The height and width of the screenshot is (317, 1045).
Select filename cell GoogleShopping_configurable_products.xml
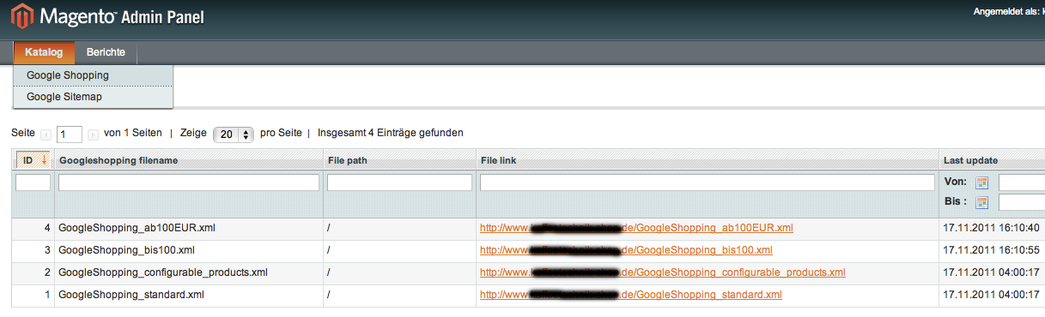click(x=188, y=272)
